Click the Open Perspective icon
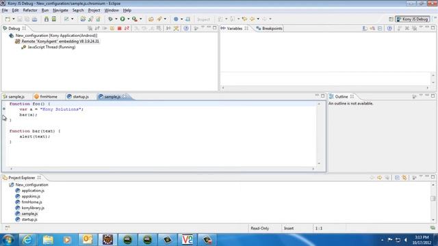Viewport: 438px width, 246px height. point(391,19)
